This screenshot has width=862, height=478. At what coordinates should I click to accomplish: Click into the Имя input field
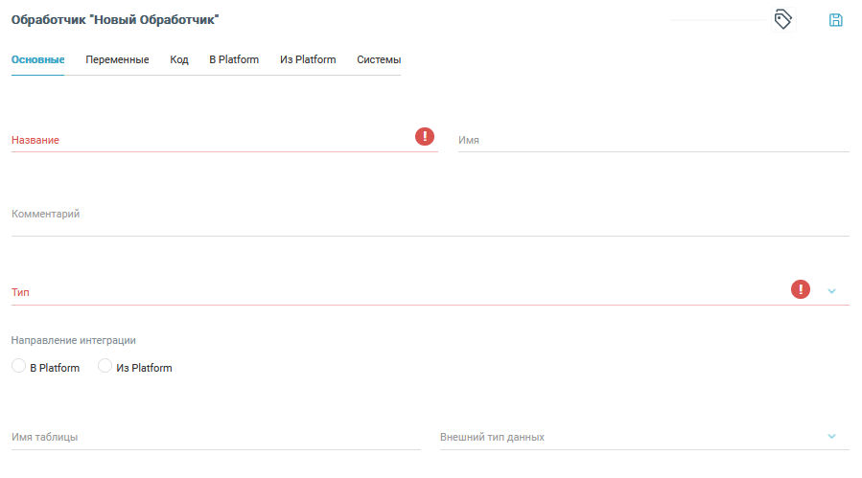[652, 140]
